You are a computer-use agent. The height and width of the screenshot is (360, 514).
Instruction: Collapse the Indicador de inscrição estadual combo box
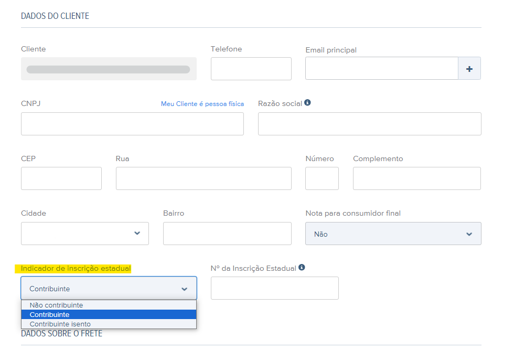[109, 288]
